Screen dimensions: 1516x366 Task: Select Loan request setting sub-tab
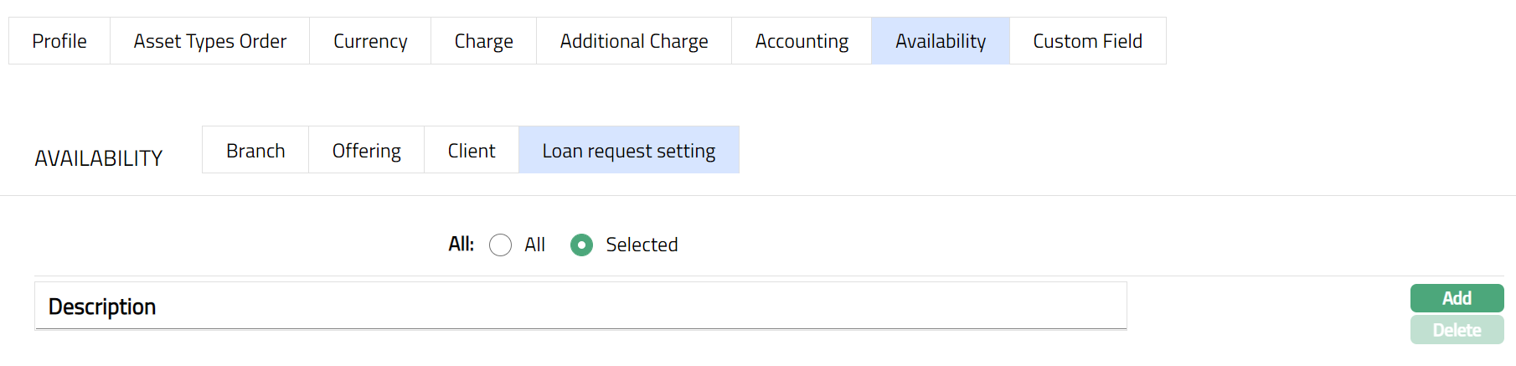point(629,151)
